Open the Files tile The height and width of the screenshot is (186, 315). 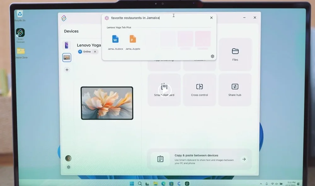pos(235,54)
